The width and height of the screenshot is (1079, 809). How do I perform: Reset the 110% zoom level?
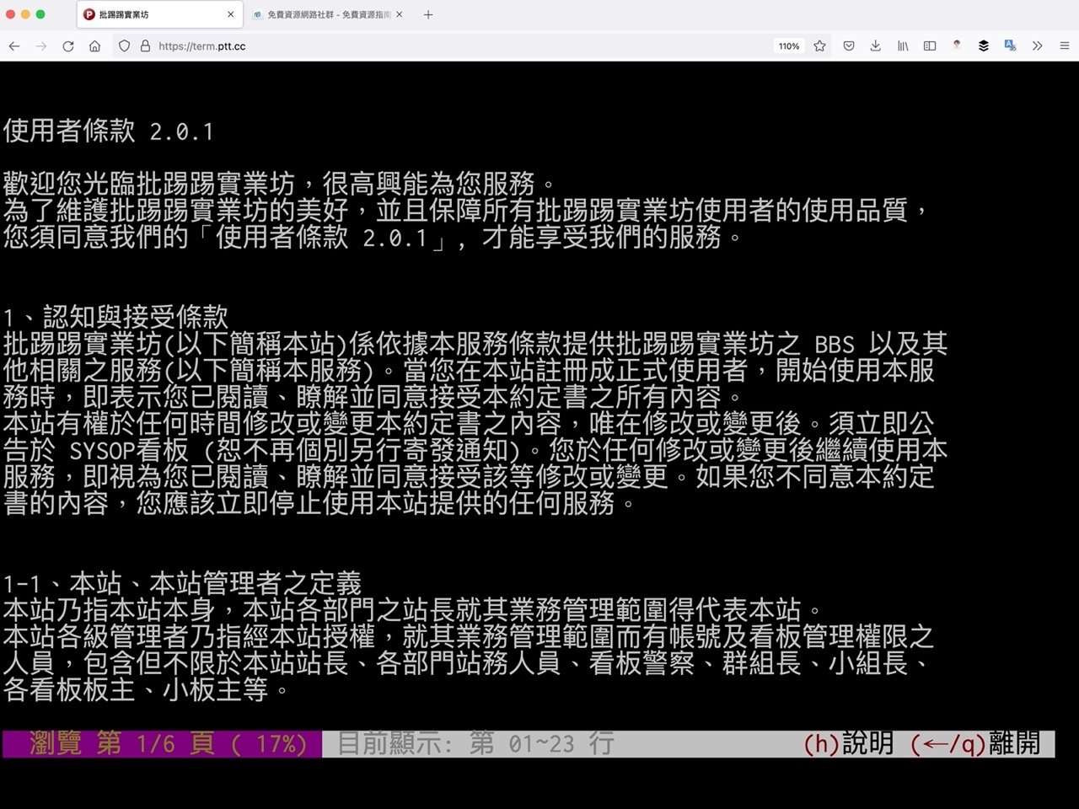[788, 46]
